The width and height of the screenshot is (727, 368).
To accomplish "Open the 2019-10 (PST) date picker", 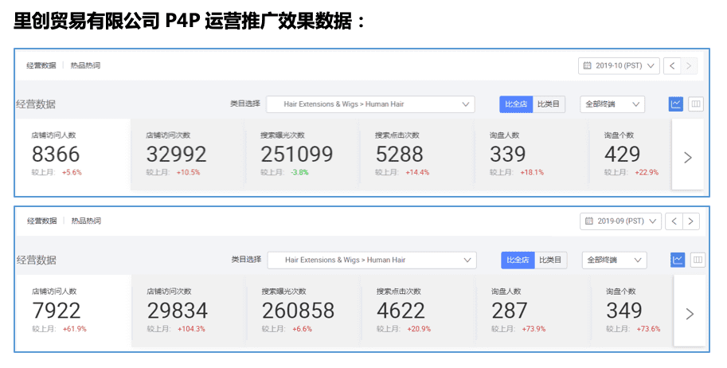I will 619,66.
